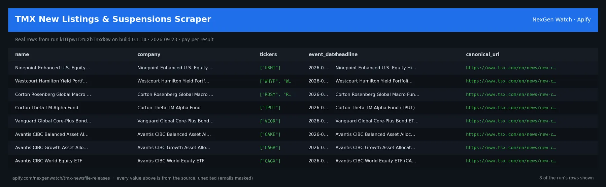Click headline 'Avantis CIBC Balanced Asset Alloc…'
Screen dimensions: 606x187
[x=375, y=134]
